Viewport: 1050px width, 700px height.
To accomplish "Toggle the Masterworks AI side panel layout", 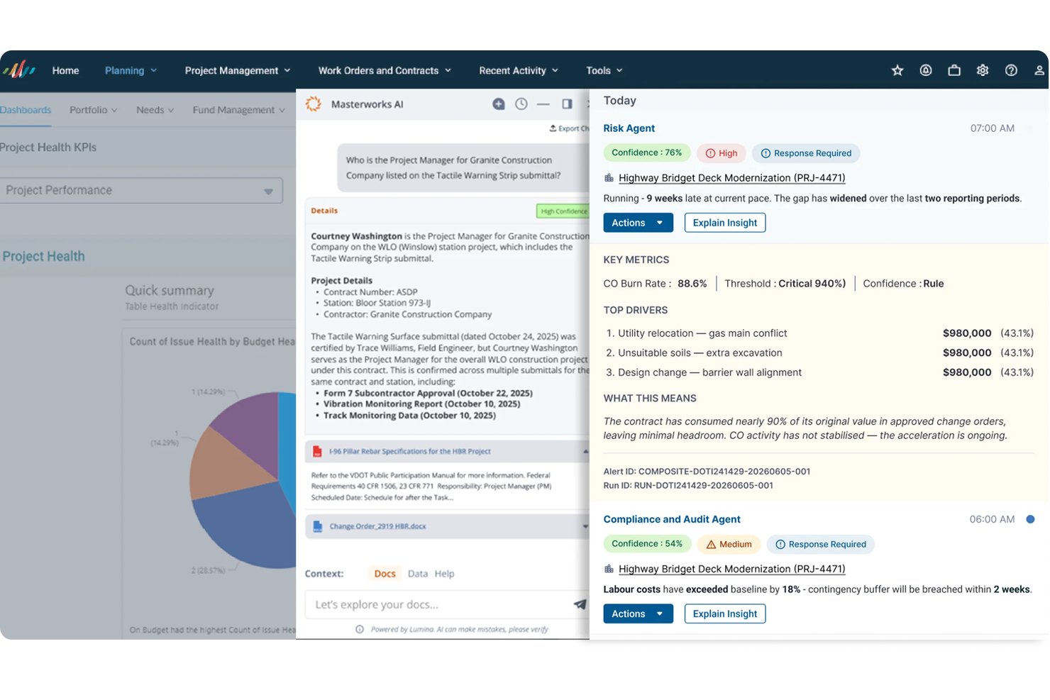I will pyautogui.click(x=567, y=104).
